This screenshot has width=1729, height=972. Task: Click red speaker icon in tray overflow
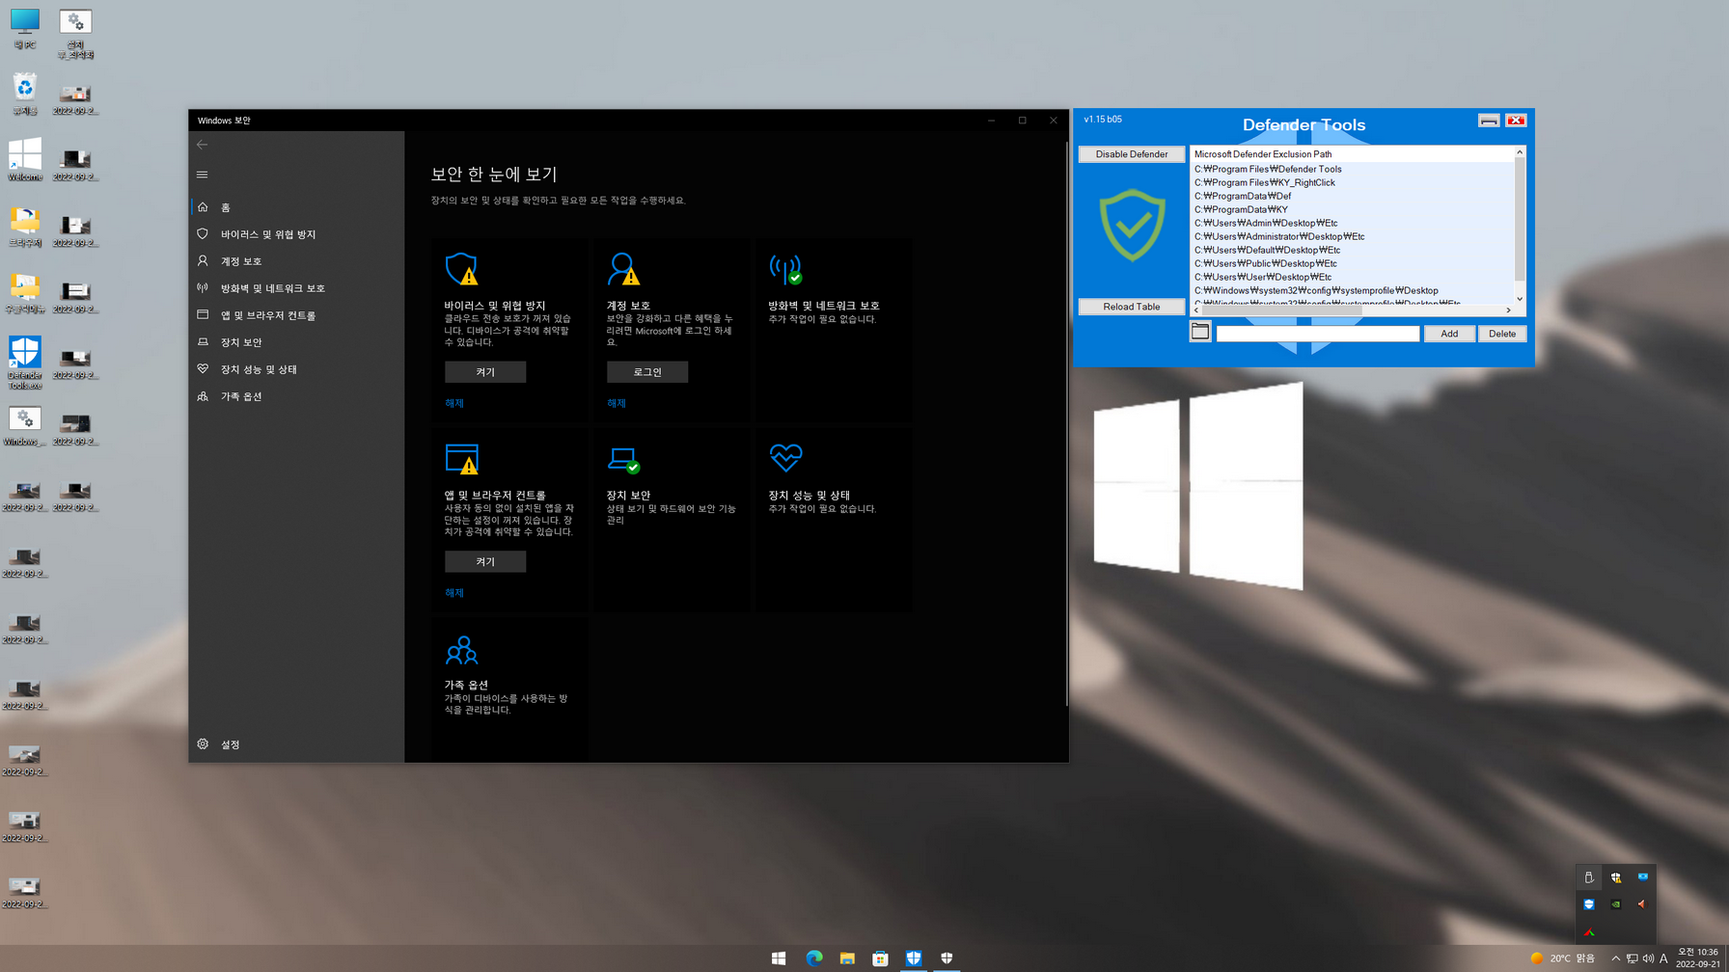pyautogui.click(x=1642, y=904)
